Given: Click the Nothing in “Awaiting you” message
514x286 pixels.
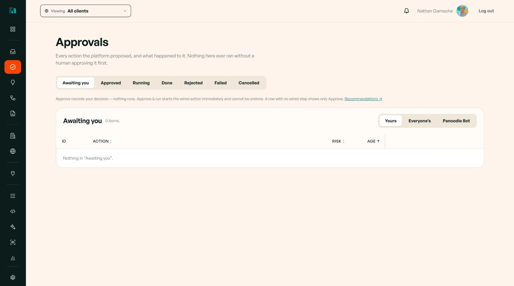Looking at the screenshot, I should pos(88,158).
